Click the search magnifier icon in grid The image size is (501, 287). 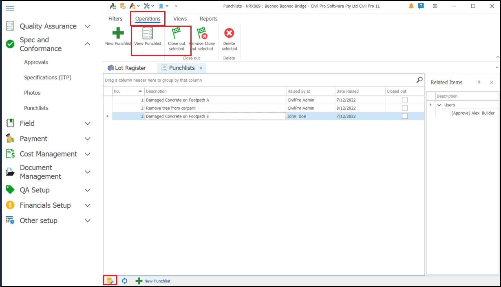[419, 80]
